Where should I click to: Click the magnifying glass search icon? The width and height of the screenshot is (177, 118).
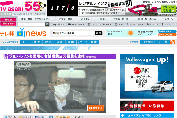pyautogui.click(x=47, y=24)
